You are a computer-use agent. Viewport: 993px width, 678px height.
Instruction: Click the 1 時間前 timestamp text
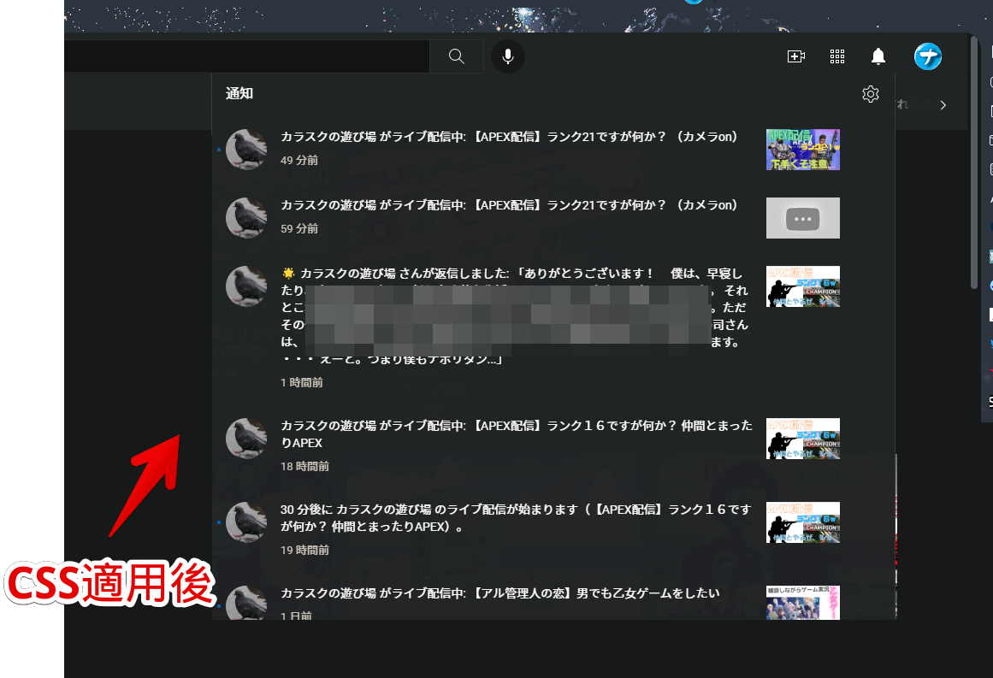(301, 382)
